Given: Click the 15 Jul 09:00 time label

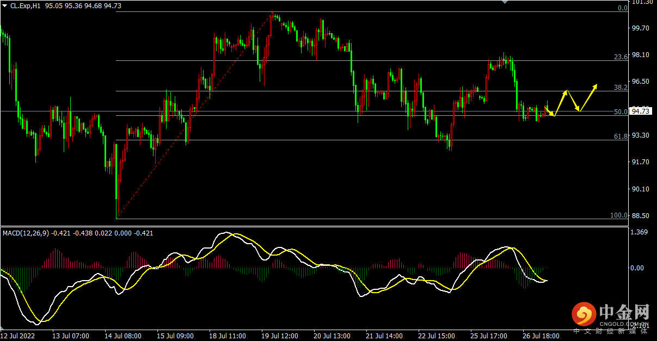Looking at the screenshot, I should (175, 336).
